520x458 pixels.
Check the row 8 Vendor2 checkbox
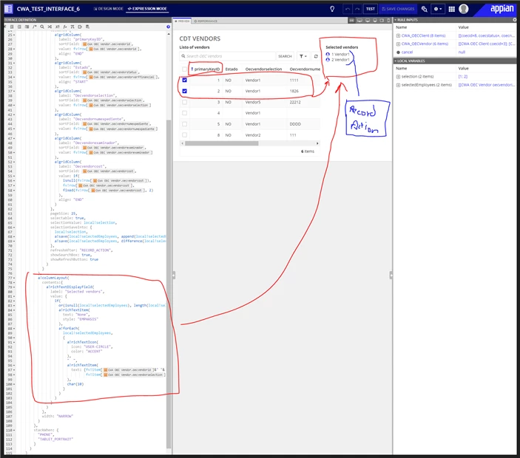pos(184,134)
